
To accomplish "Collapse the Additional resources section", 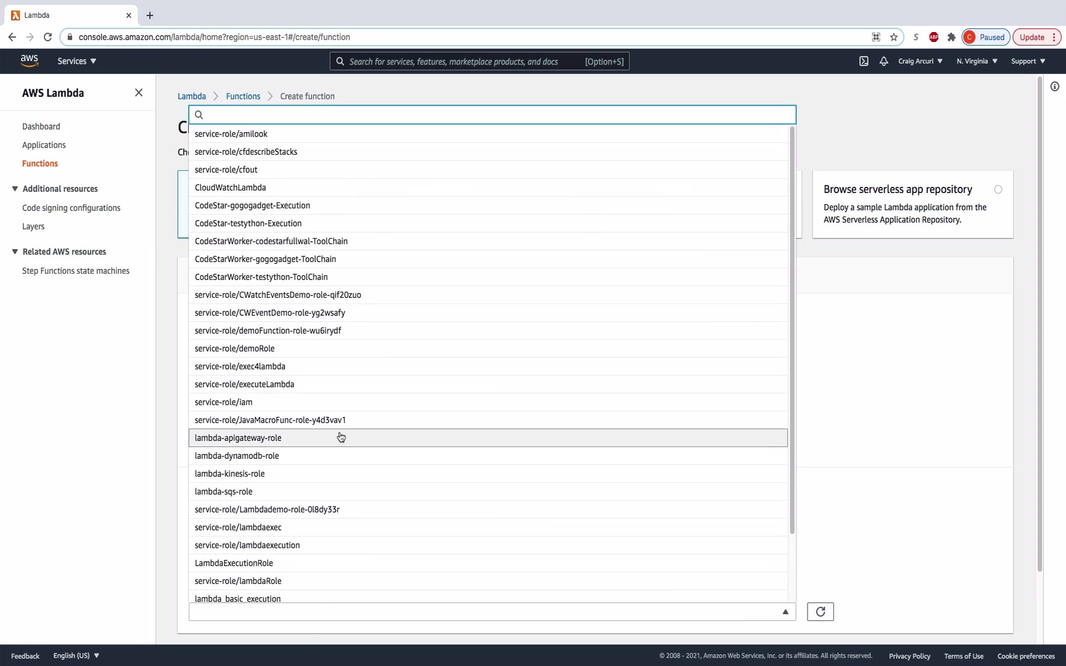I will click(15, 189).
